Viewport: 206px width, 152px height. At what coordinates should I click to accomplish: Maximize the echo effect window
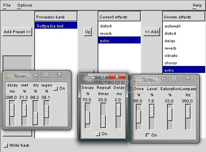[x=103, y=77]
